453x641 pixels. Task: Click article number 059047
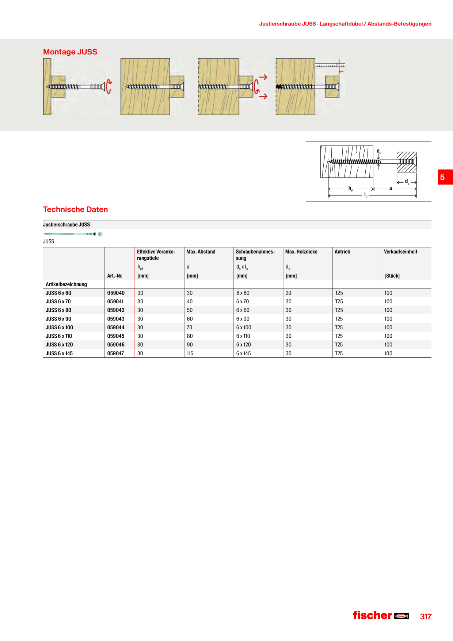(x=115, y=353)
